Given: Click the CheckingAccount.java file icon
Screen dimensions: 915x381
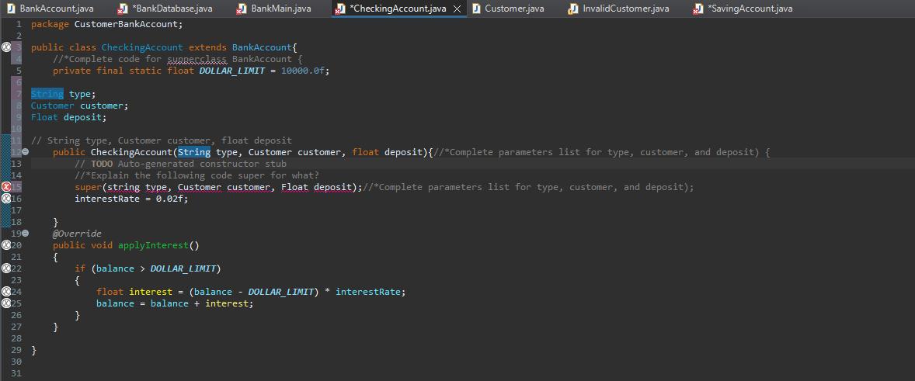Looking at the screenshot, I should pos(341,9).
